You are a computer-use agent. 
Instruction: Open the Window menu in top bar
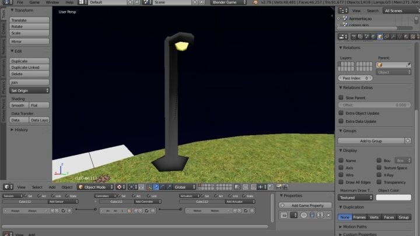click(52, 2)
